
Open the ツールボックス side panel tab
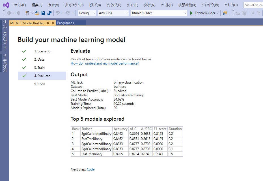(x=5, y=63)
